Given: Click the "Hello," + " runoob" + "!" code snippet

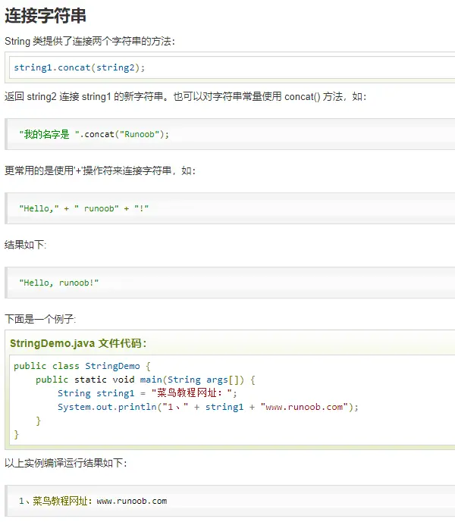Looking at the screenshot, I should (84, 208).
